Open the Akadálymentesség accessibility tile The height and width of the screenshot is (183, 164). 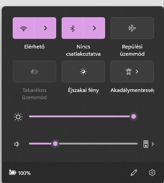(x=129, y=72)
